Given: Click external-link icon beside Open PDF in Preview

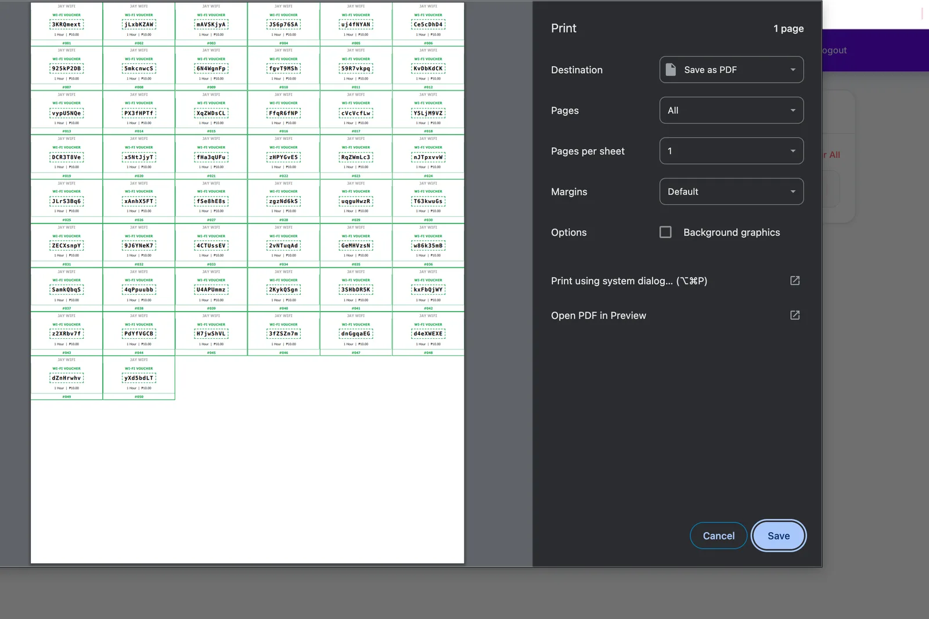Looking at the screenshot, I should tap(795, 315).
